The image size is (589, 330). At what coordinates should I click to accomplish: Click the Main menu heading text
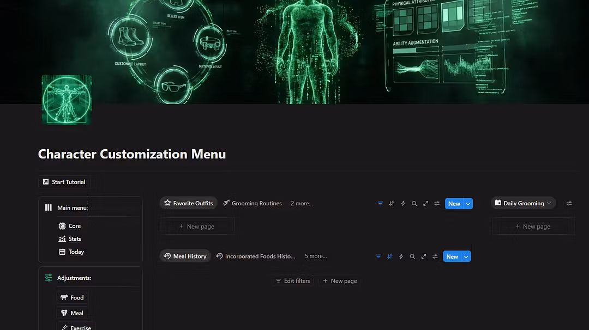coord(73,208)
